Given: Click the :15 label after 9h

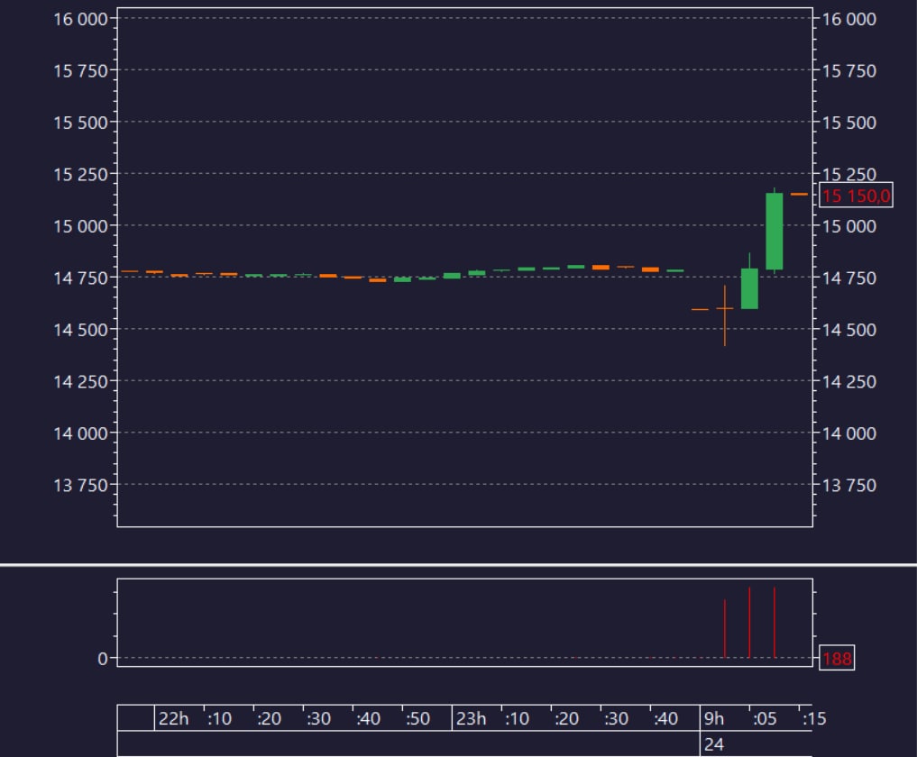Looking at the screenshot, I should tap(814, 718).
